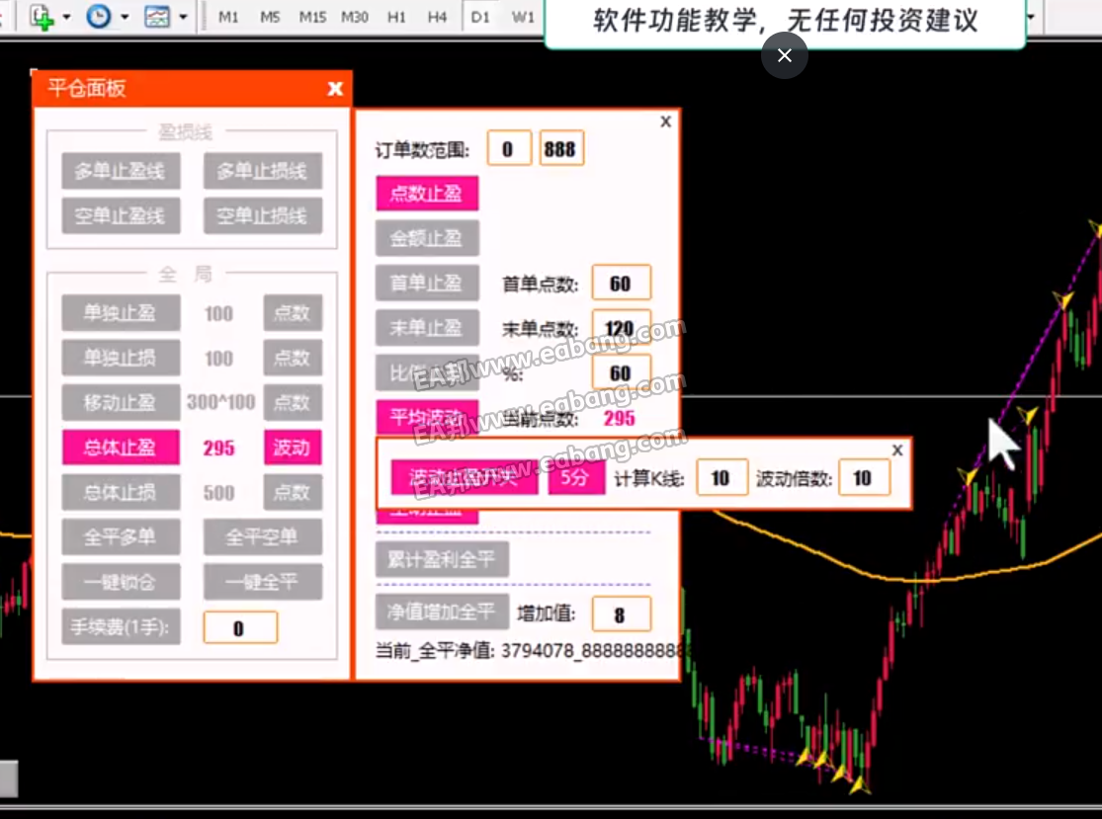Open the dropdown next to the chart template icon

click(182, 17)
